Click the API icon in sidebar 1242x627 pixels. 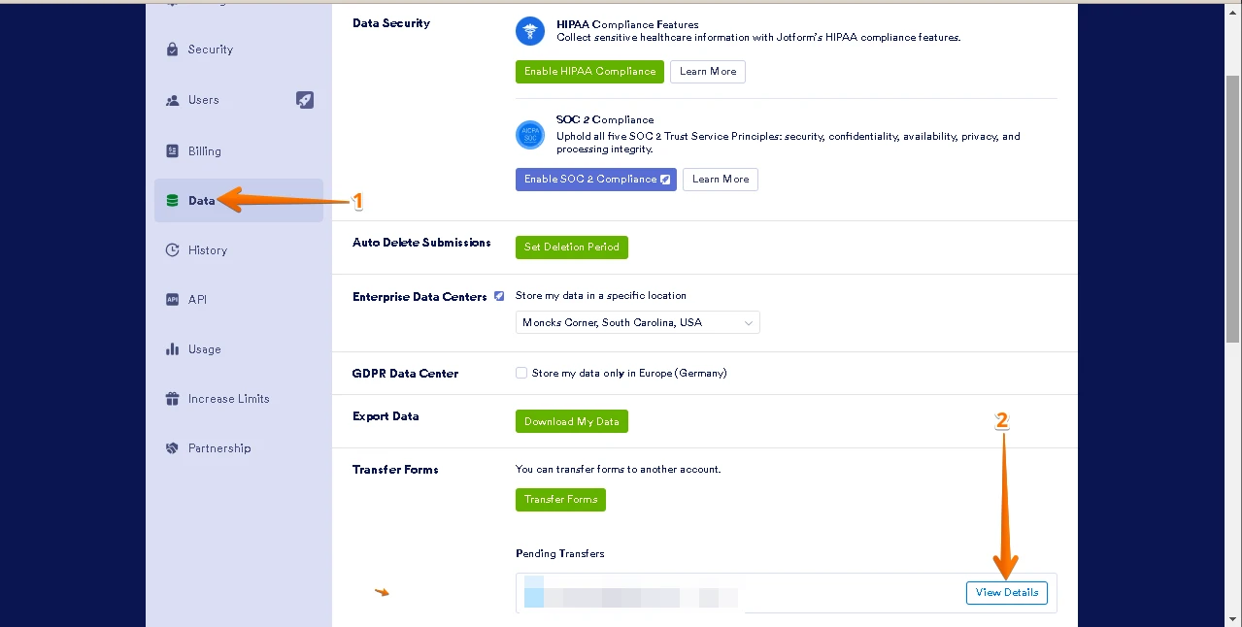[173, 300]
